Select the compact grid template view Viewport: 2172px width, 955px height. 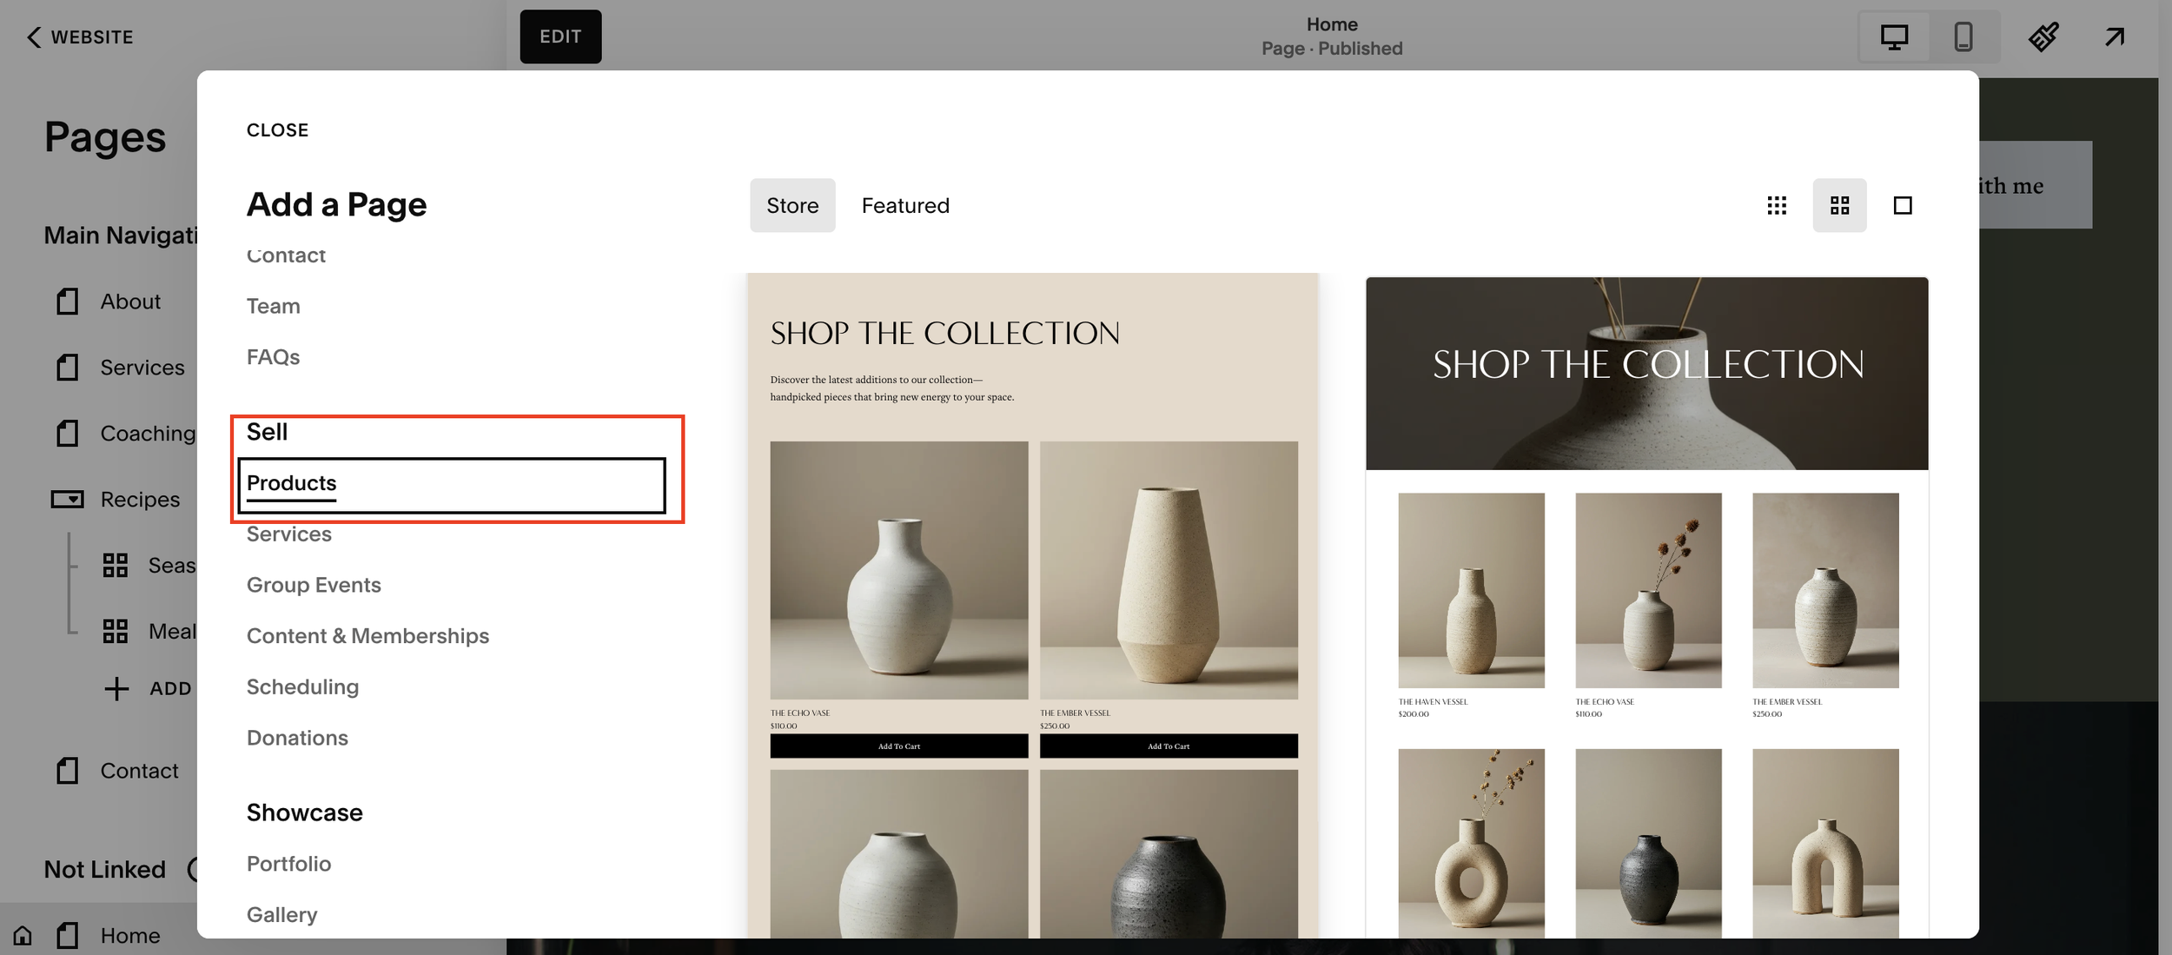[x=1777, y=205]
